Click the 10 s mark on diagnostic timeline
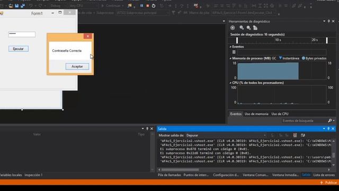339x191 pixels. (x=278, y=40)
